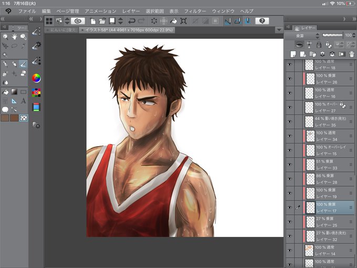Image resolution: width=357 pixels, height=268 pixels.
Task: Select the Balloon speech bubble tool
Action: [x=5, y=110]
